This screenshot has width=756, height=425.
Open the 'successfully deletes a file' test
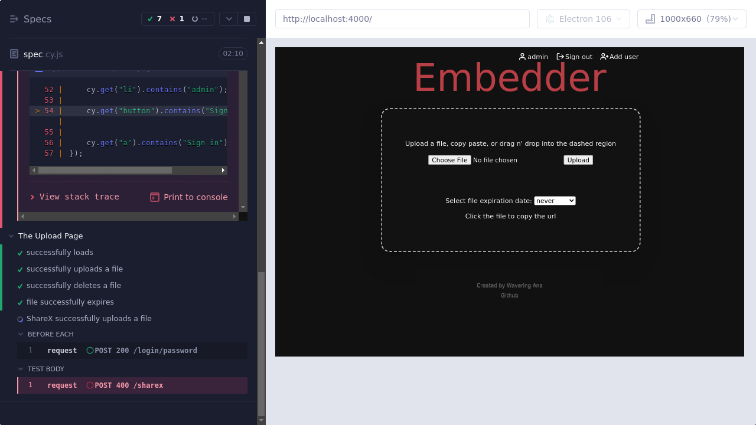point(74,285)
